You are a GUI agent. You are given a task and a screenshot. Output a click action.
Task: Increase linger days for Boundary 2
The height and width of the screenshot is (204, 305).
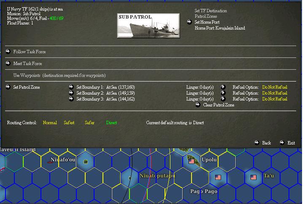[x=223, y=93]
